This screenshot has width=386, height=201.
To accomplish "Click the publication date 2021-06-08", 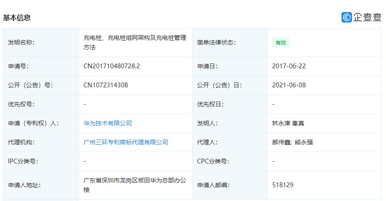I will pos(289,85).
